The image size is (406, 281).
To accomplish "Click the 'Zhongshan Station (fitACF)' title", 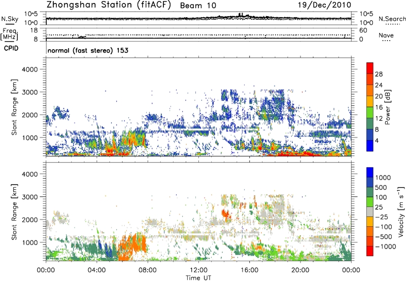I will coord(109,5).
